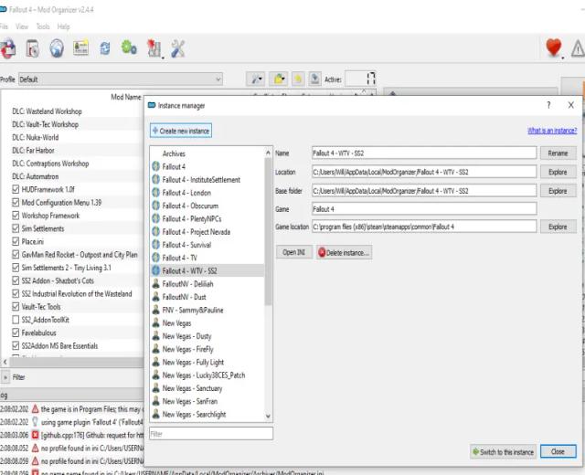The width and height of the screenshot is (585, 475).
Task: Click the red heart Endorse icon
Action: [554, 47]
